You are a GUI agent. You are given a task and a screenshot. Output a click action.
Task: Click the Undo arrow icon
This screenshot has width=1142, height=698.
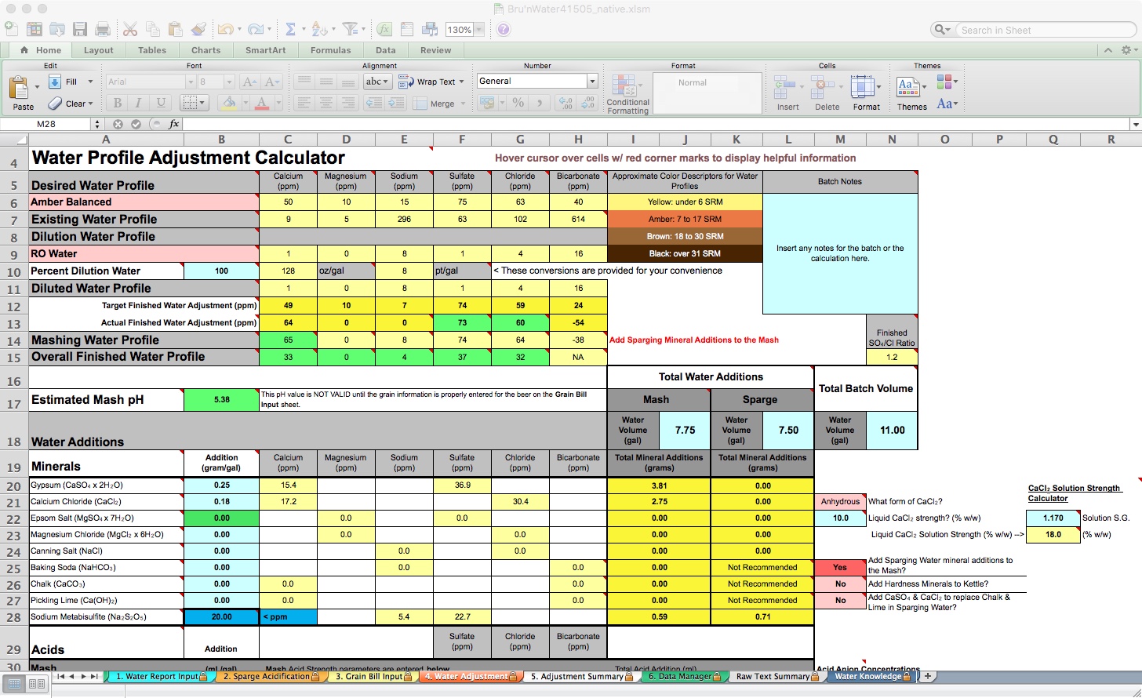[x=225, y=29]
